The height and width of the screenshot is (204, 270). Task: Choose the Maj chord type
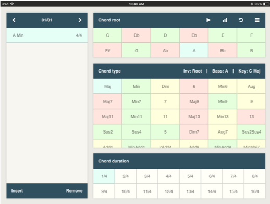[107, 86]
